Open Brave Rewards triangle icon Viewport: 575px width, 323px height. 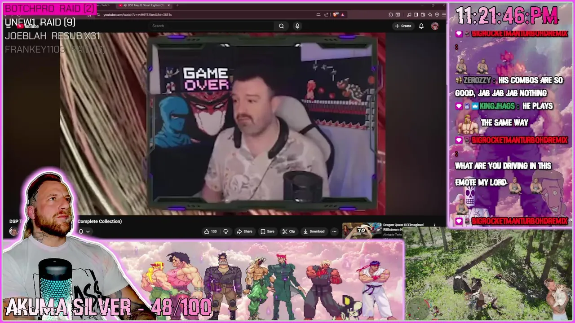[342, 14]
